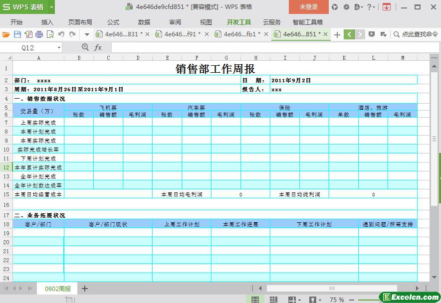Expand the quick access toolbar customize arrow
Screen dimensions: 441x303
pos(87,34)
